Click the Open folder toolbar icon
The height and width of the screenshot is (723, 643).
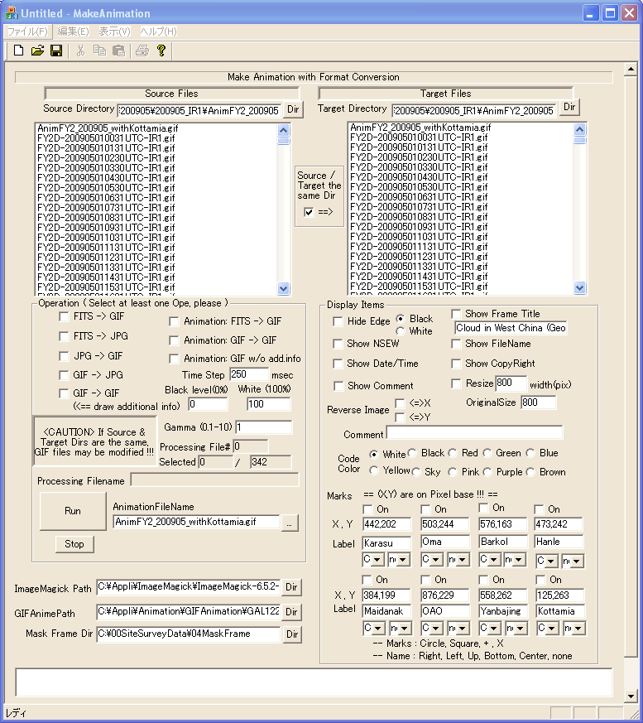37,51
